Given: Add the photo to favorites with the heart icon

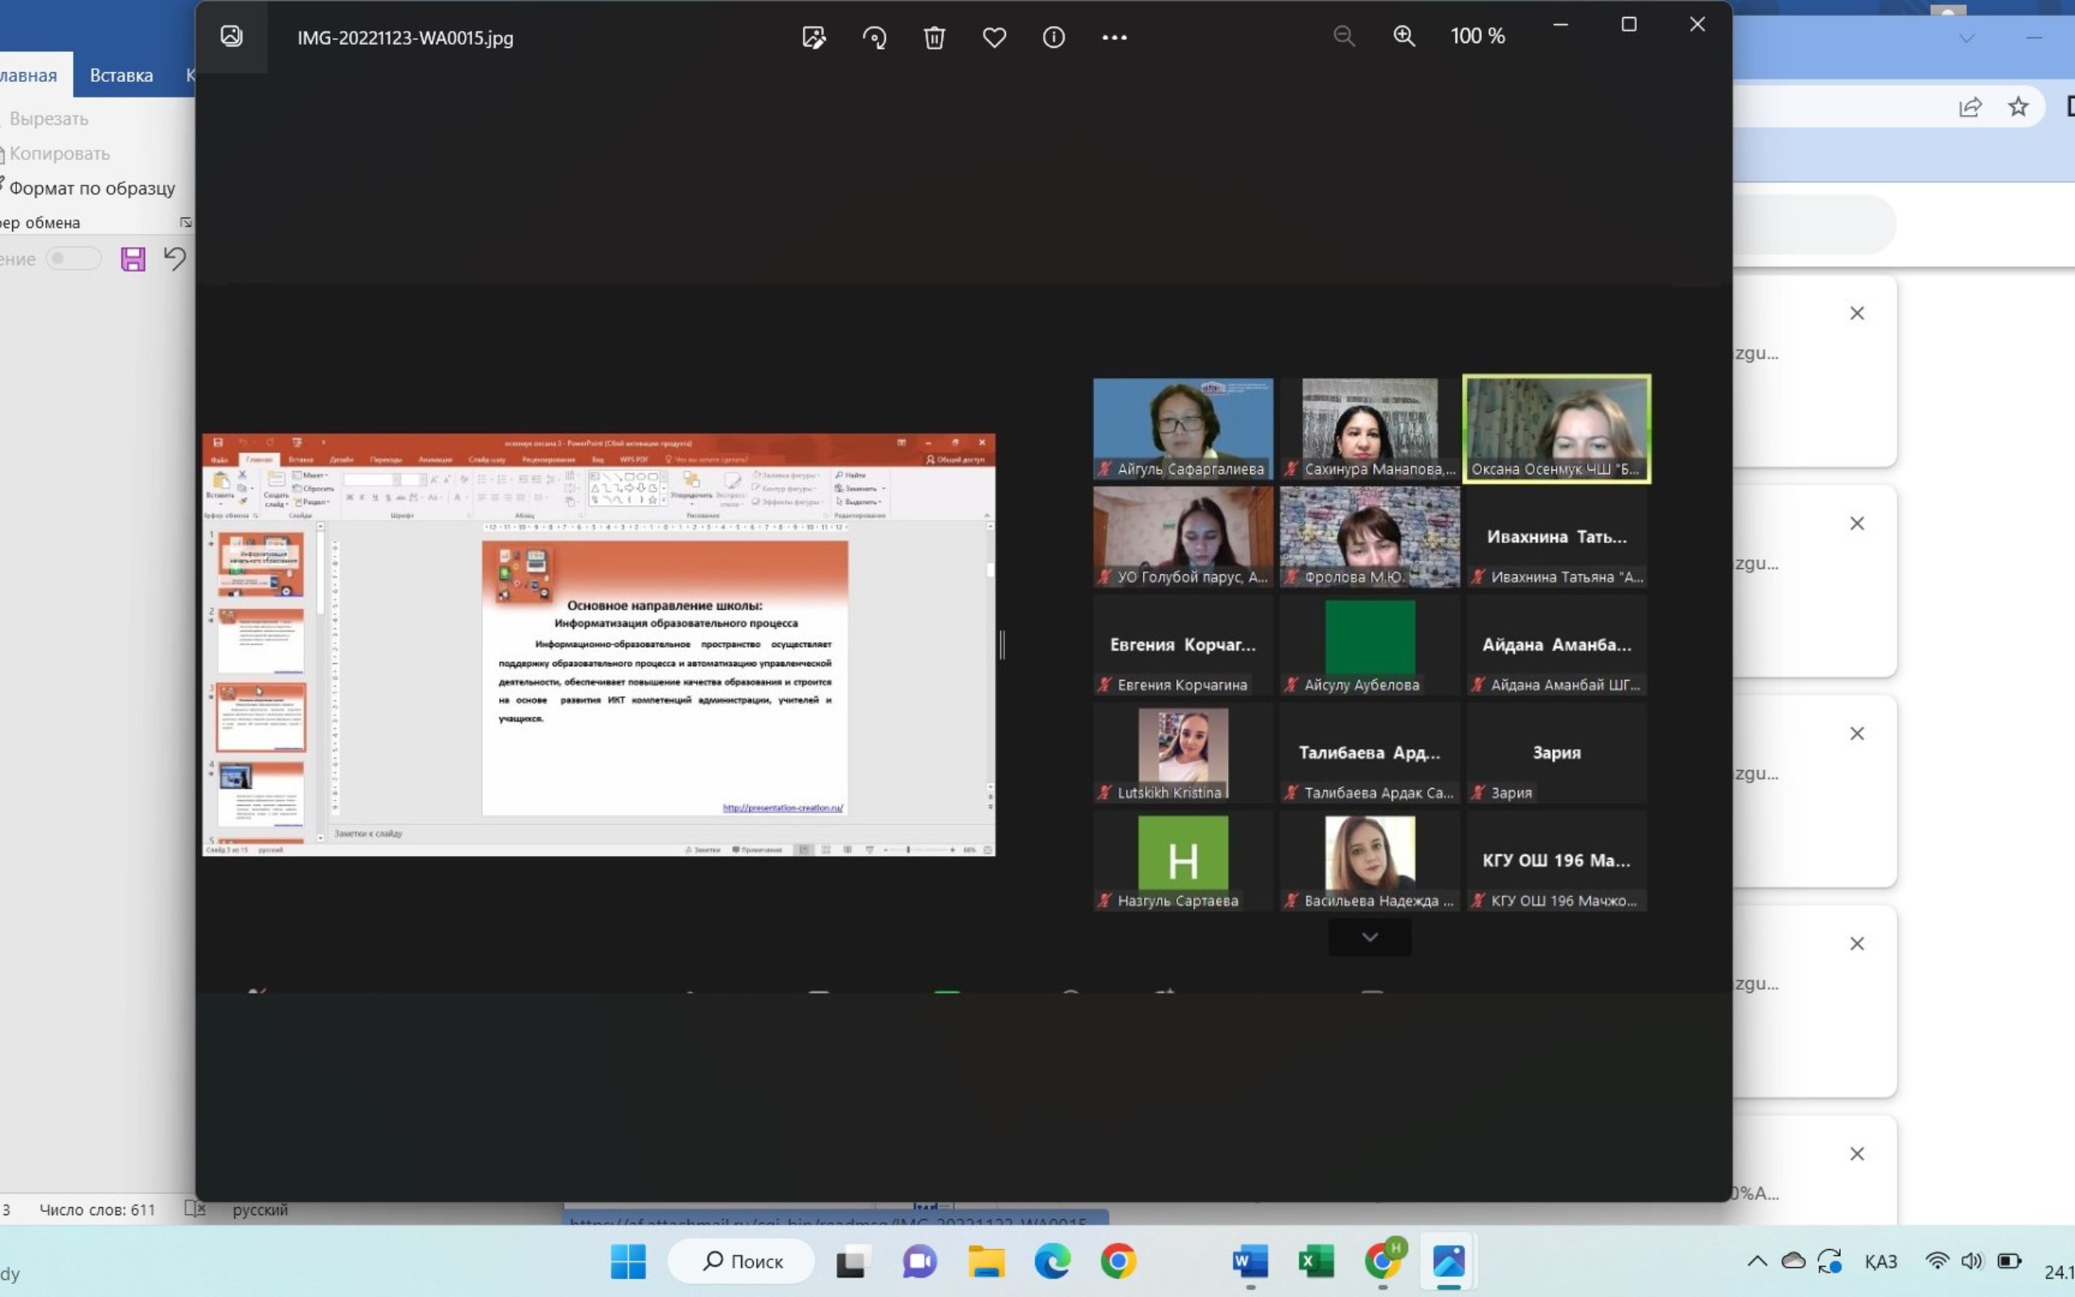Looking at the screenshot, I should 994,37.
